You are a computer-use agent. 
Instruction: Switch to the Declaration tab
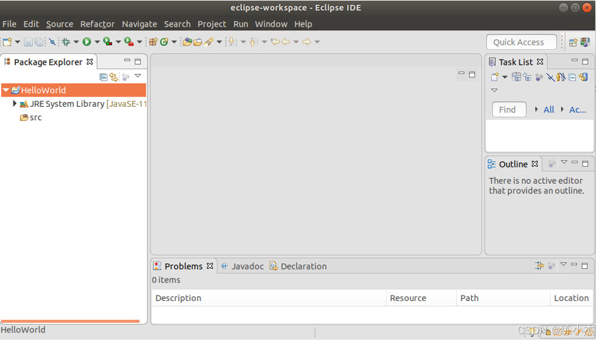tap(298, 266)
